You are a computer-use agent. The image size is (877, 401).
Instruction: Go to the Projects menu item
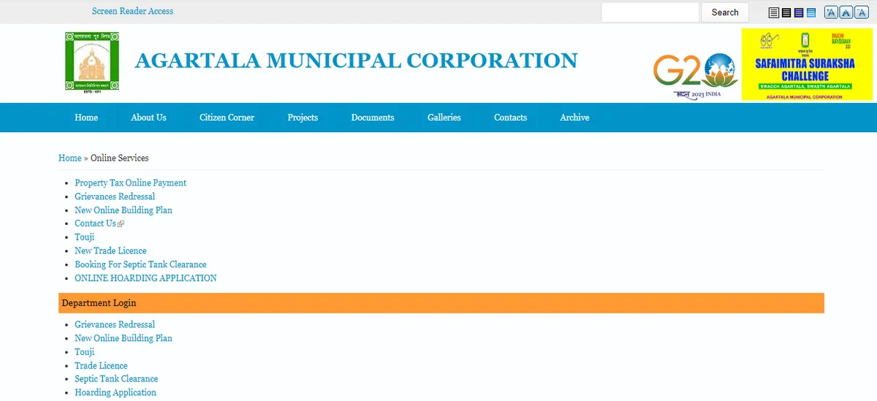coord(303,118)
